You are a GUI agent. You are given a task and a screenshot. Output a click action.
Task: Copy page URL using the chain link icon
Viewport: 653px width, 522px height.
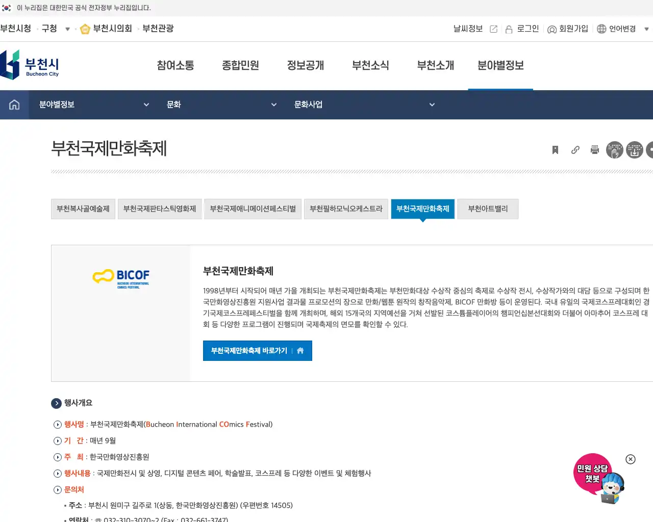pyautogui.click(x=575, y=150)
